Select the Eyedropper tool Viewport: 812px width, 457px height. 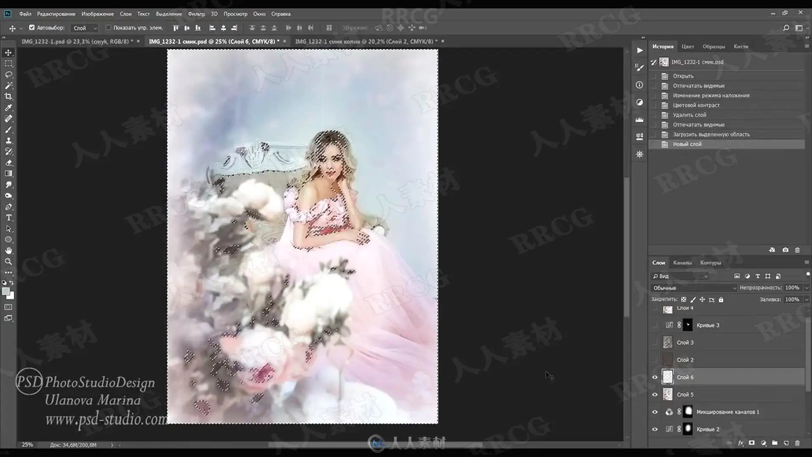point(8,107)
